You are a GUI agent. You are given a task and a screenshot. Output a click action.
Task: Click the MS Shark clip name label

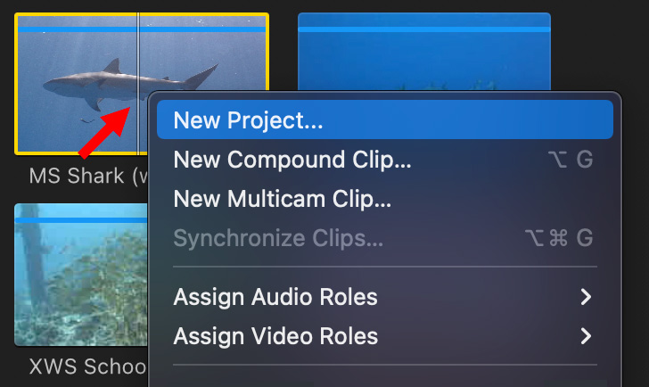click(88, 176)
